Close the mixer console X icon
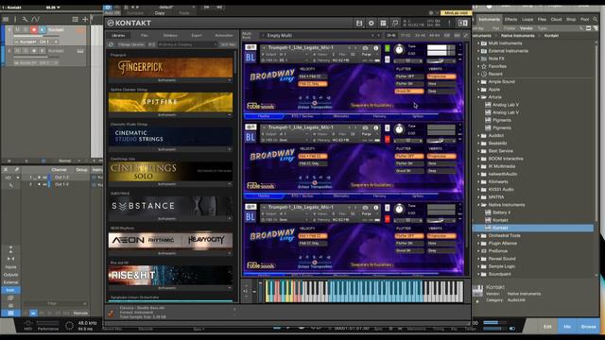The width and height of the screenshot is (605, 340). (x=6, y=169)
